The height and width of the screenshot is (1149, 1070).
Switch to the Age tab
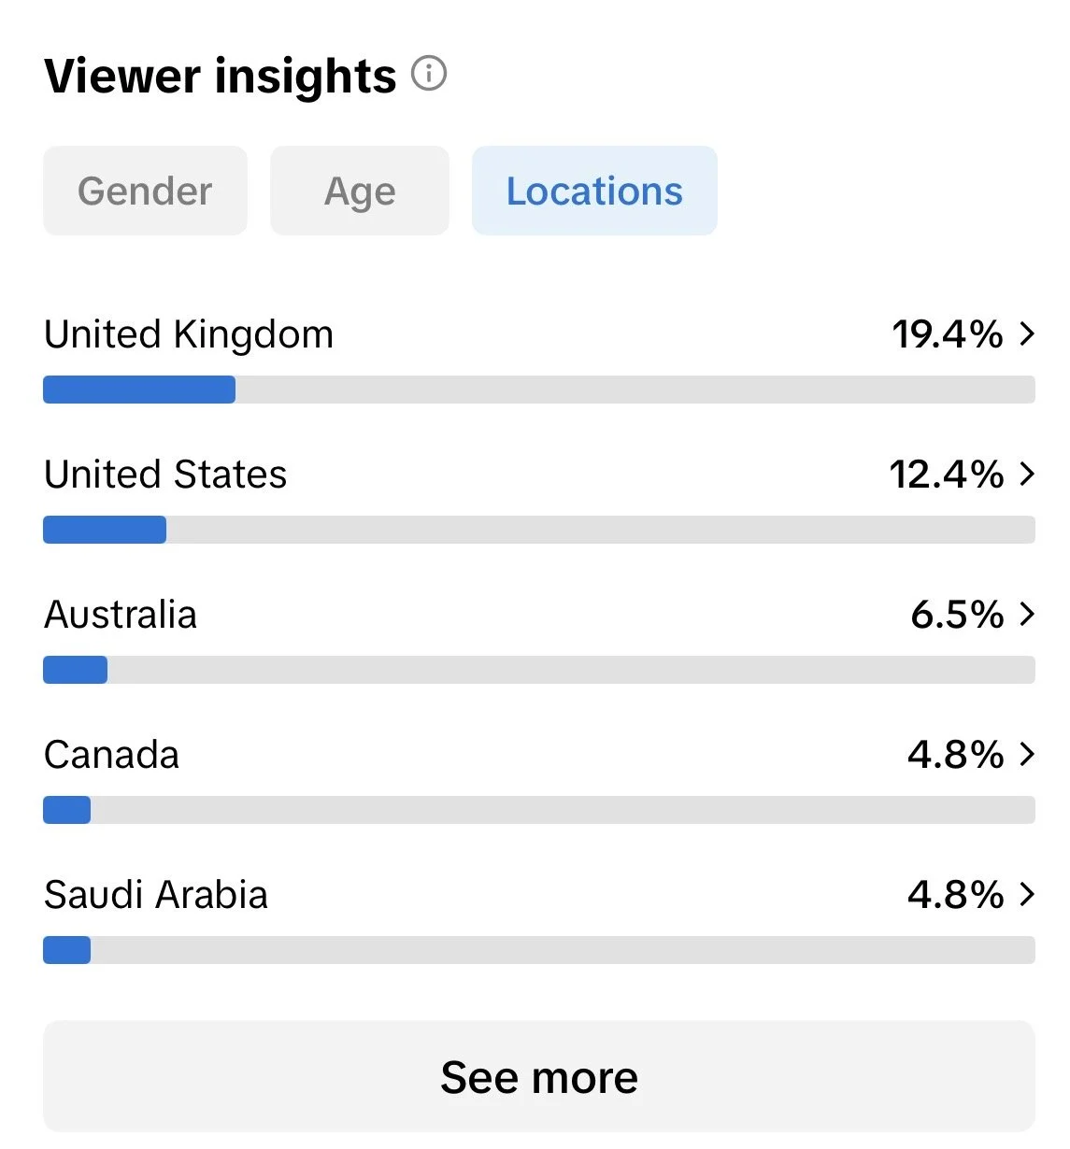click(x=360, y=191)
